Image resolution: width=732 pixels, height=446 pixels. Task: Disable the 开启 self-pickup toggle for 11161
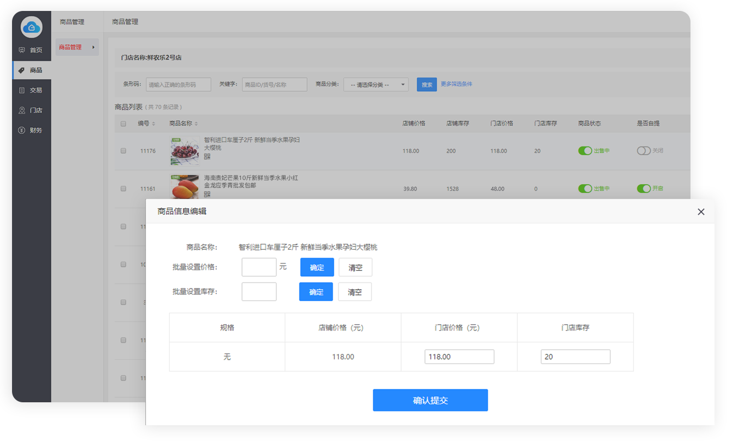click(644, 189)
